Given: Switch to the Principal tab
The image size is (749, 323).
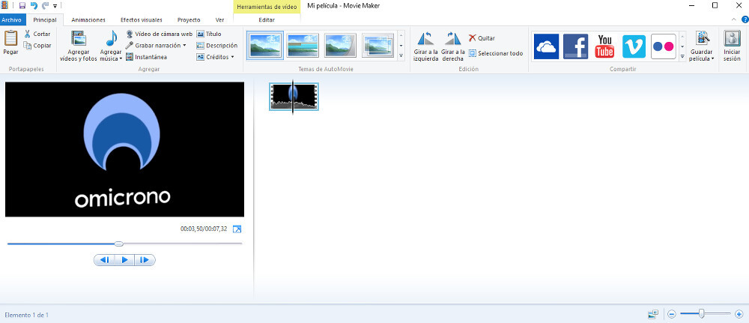Looking at the screenshot, I should pyautogui.click(x=45, y=20).
